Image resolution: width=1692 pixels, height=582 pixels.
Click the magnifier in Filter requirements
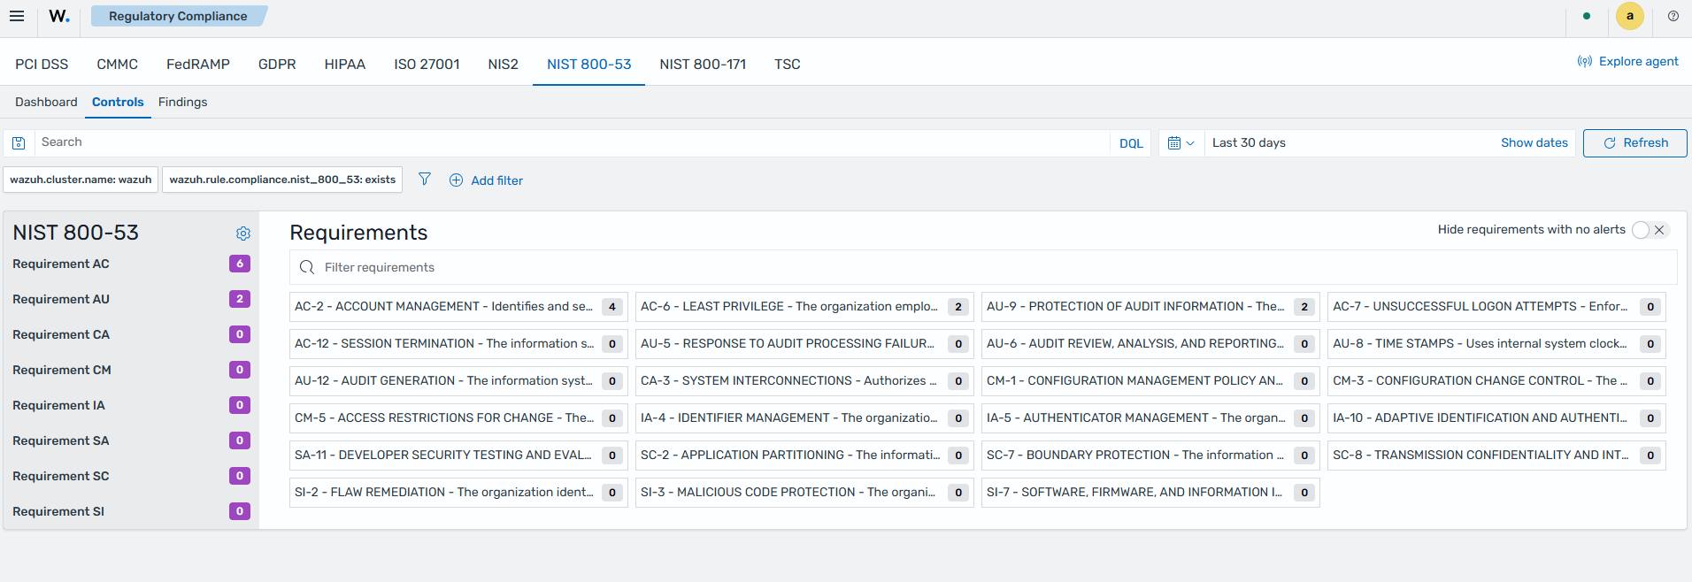pos(307,267)
